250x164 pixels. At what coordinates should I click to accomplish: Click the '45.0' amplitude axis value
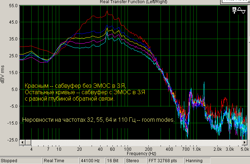(x=14, y=22)
